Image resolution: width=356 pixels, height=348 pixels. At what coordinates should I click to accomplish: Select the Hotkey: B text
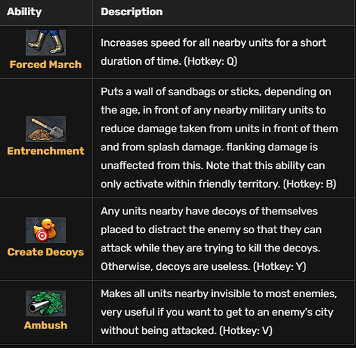(x=309, y=184)
